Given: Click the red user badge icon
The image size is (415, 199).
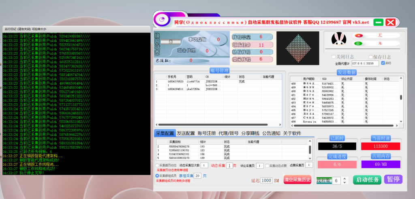Looking at the screenshot, I should pyautogui.click(x=358, y=35).
